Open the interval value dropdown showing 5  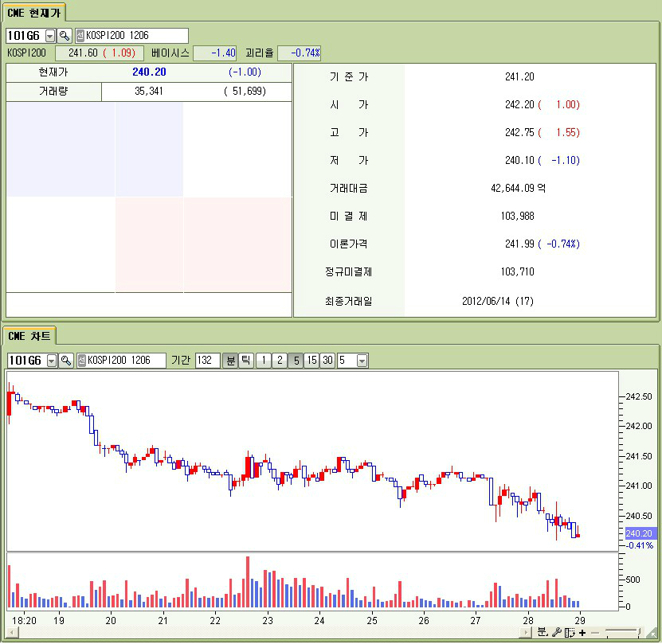(362, 361)
